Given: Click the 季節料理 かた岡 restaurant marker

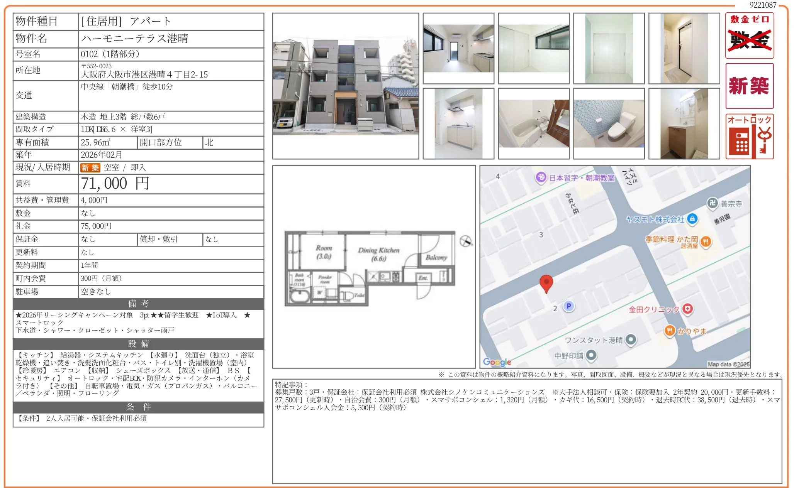Looking at the screenshot, I should click(706, 241).
